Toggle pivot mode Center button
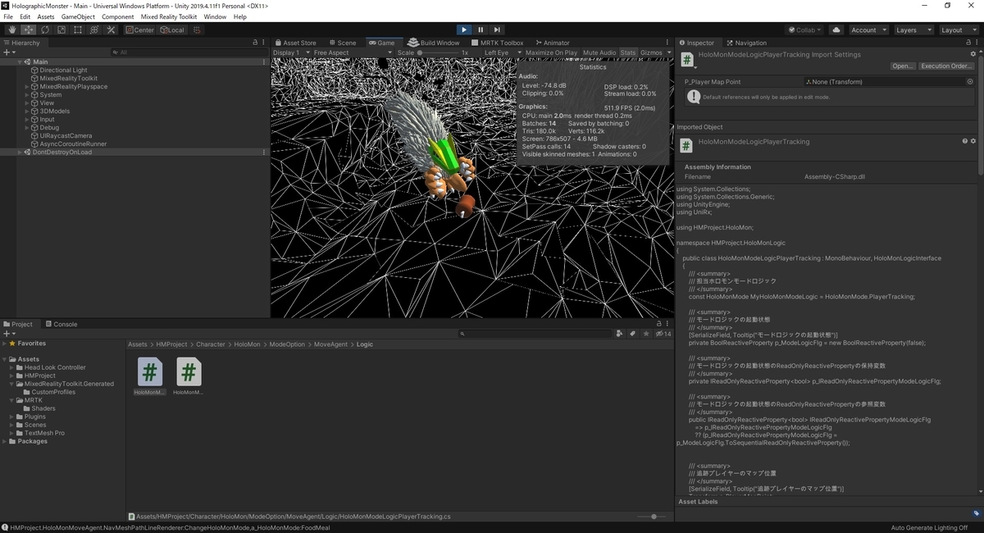 coord(140,30)
